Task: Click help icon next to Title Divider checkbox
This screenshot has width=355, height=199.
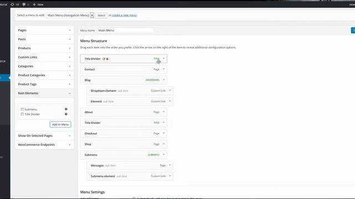Action: coord(66,114)
